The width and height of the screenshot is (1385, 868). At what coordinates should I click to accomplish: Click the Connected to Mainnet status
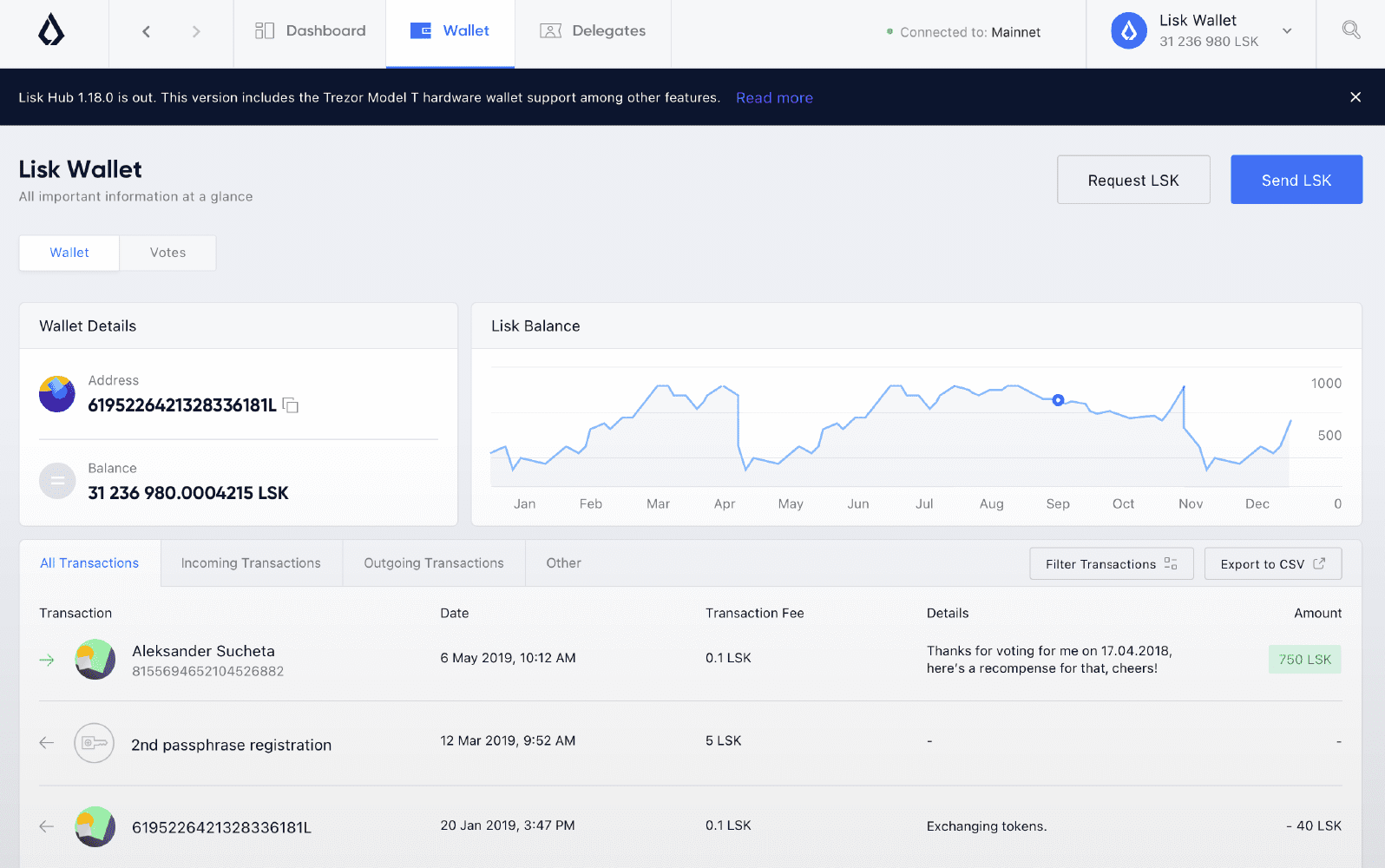tap(963, 32)
